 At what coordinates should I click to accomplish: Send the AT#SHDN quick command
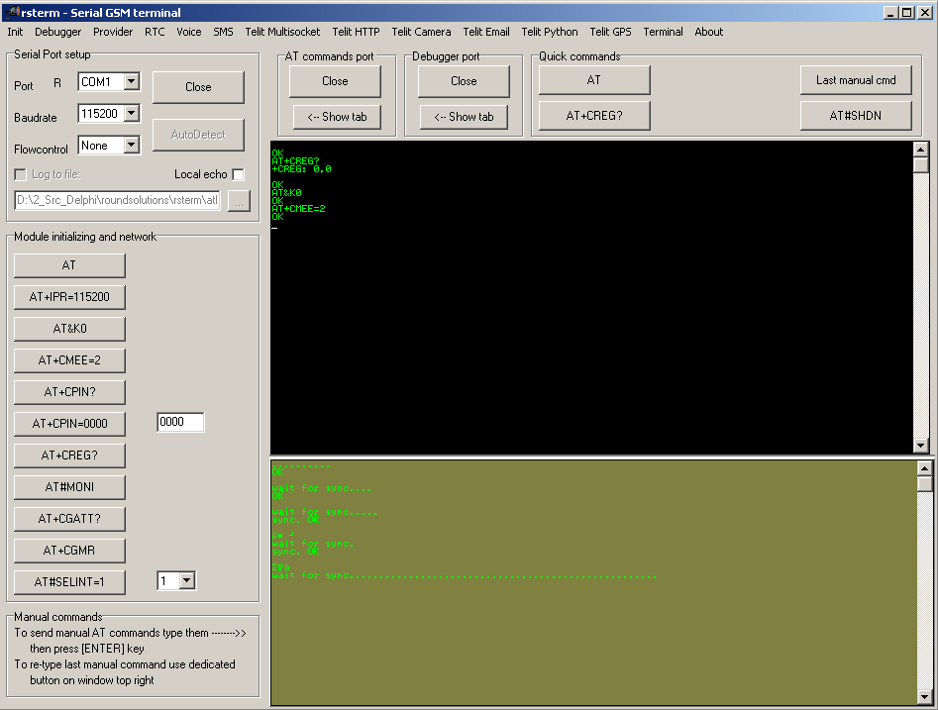[856, 116]
